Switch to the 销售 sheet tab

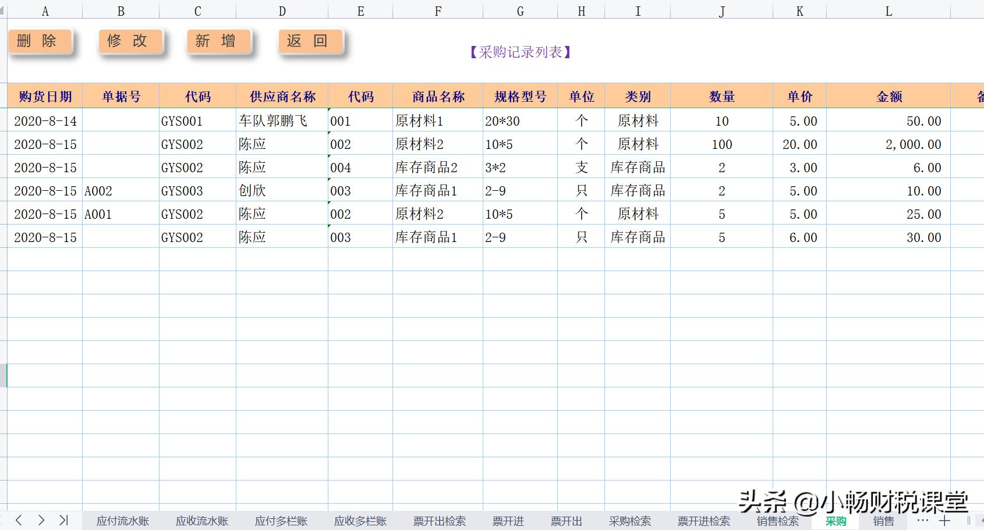(884, 521)
